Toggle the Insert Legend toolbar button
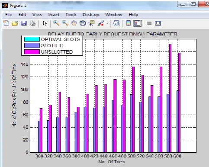 click(137, 23)
